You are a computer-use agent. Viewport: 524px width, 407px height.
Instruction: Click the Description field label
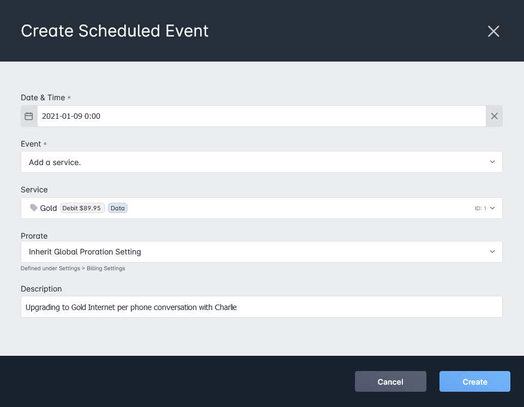(41, 289)
